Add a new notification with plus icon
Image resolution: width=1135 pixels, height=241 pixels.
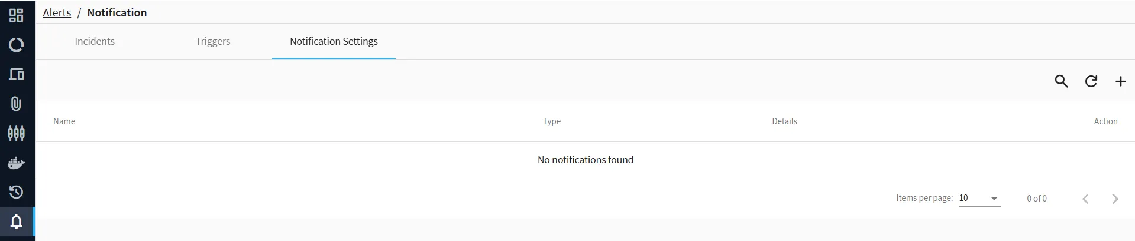click(1120, 81)
